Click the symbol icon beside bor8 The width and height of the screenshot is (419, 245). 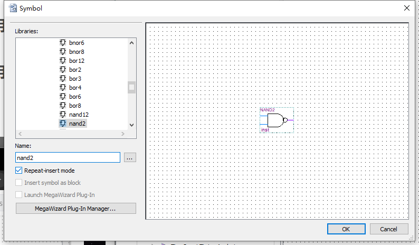point(62,106)
